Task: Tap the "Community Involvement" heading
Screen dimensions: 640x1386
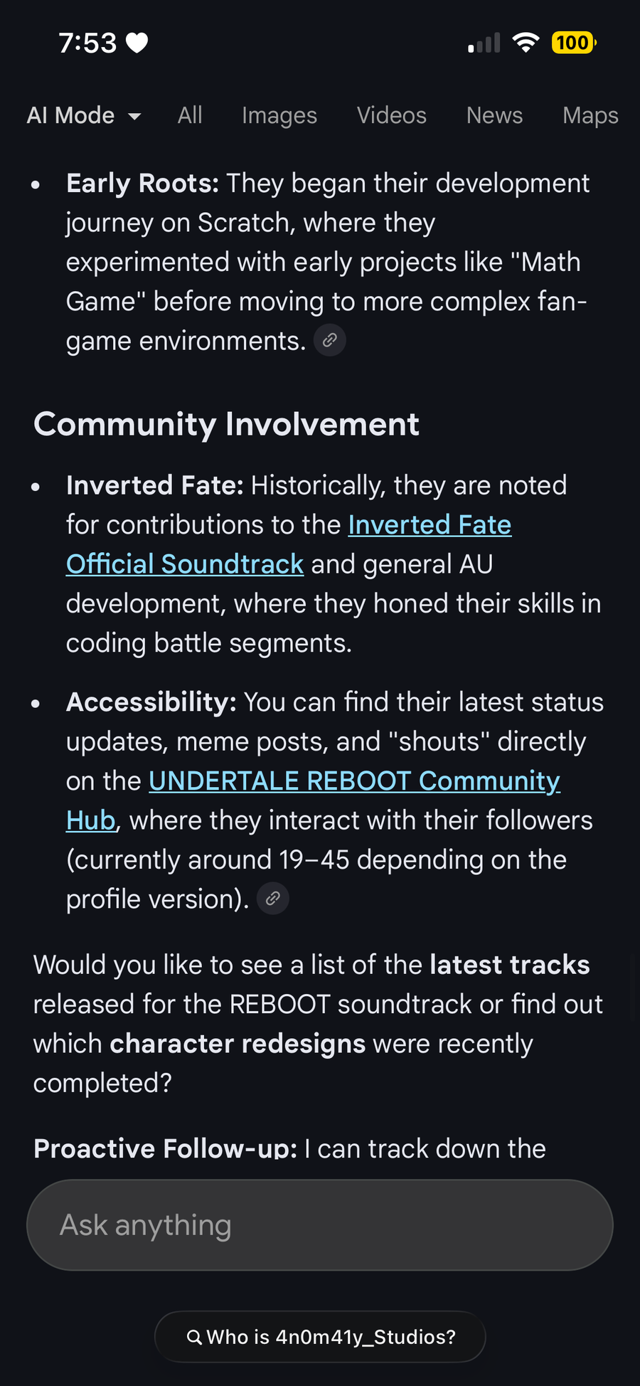Action: tap(226, 424)
